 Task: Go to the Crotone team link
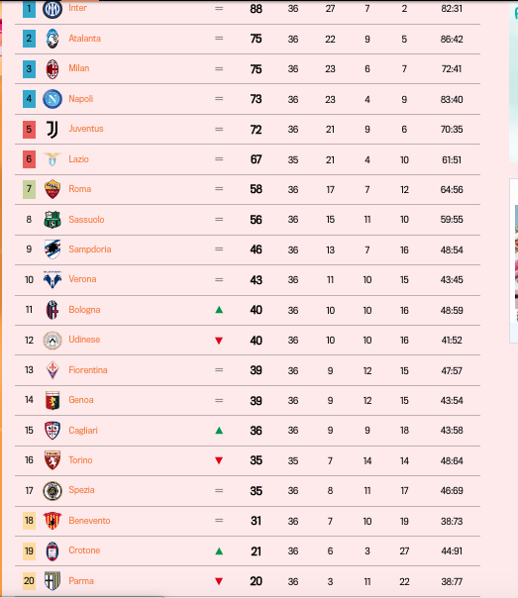pyautogui.click(x=84, y=550)
